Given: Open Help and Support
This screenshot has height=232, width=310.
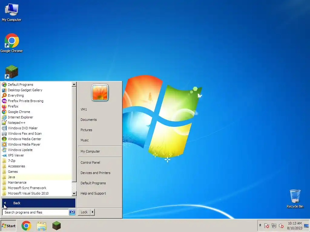Looking at the screenshot, I should [x=100, y=193].
